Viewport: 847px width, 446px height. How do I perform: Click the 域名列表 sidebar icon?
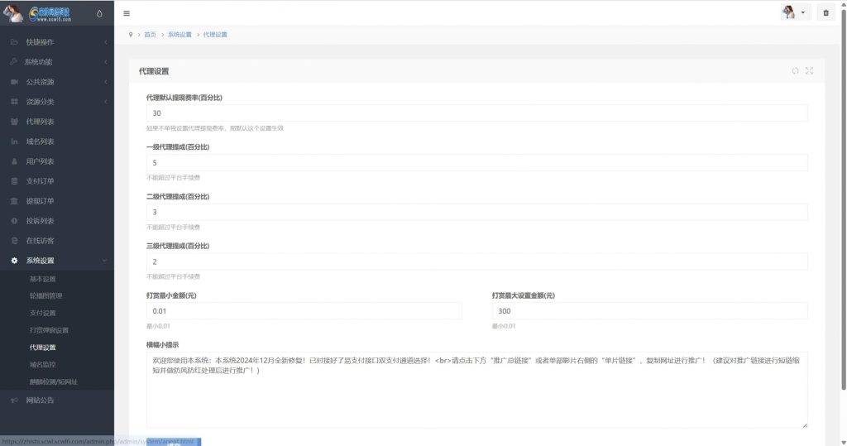[x=15, y=141]
